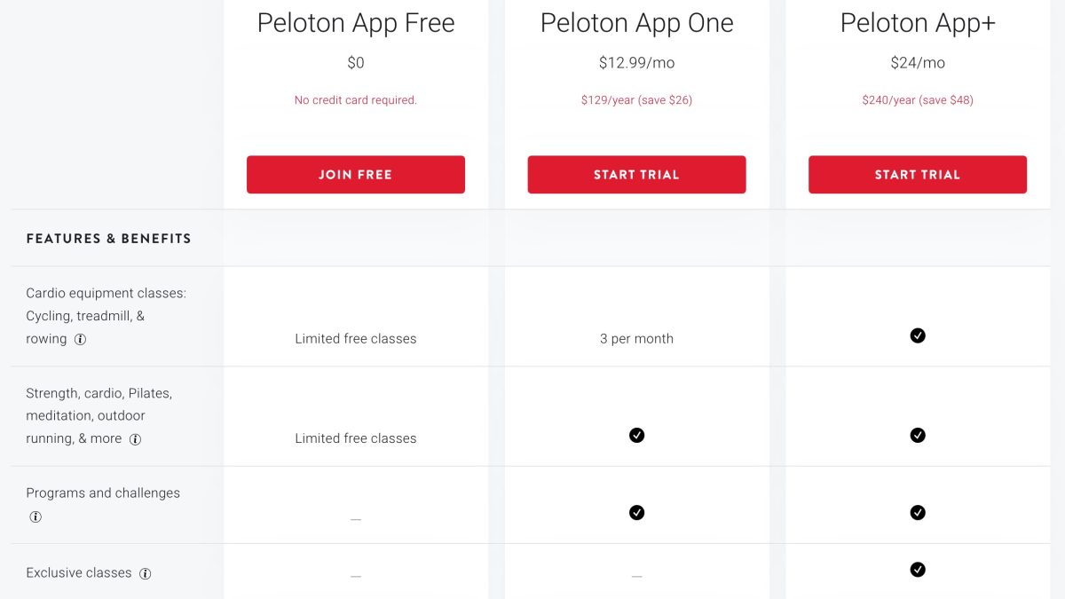The height and width of the screenshot is (599, 1065).
Task: Click the "3 per month" cell text
Action: tap(636, 339)
